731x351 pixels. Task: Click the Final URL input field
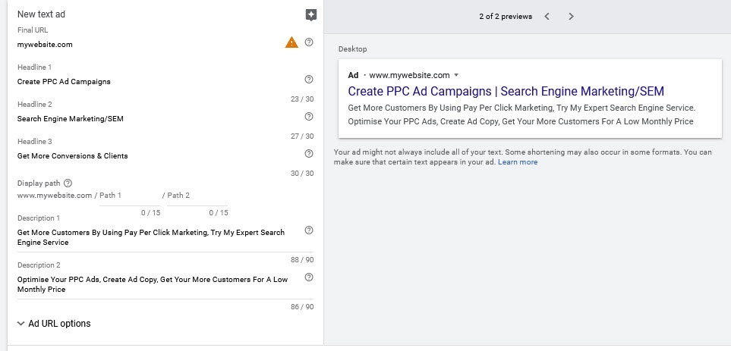[x=150, y=45]
